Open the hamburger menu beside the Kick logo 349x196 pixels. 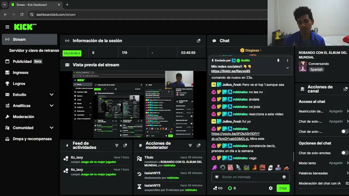click(7, 27)
